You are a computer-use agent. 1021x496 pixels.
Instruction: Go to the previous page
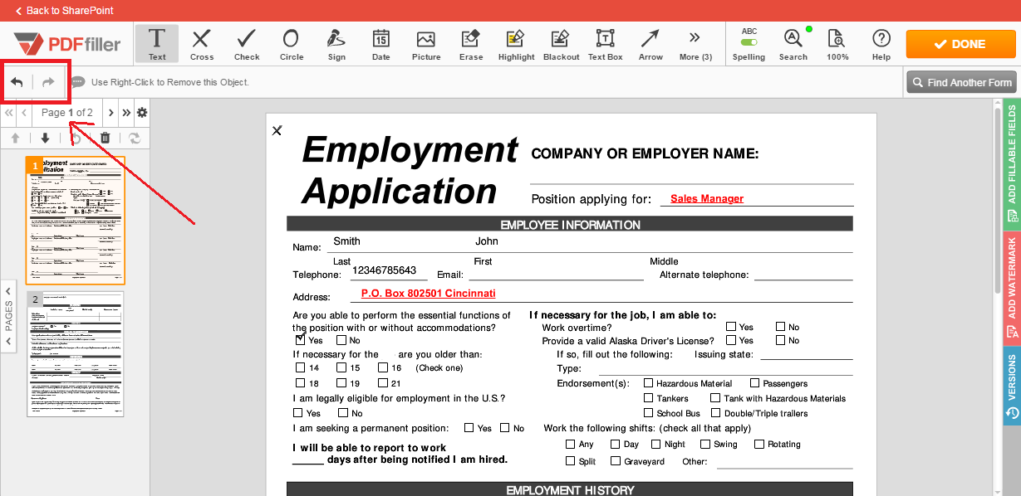(24, 113)
